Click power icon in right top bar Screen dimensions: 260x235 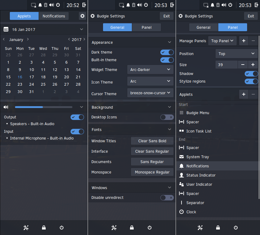tap(230, 5)
